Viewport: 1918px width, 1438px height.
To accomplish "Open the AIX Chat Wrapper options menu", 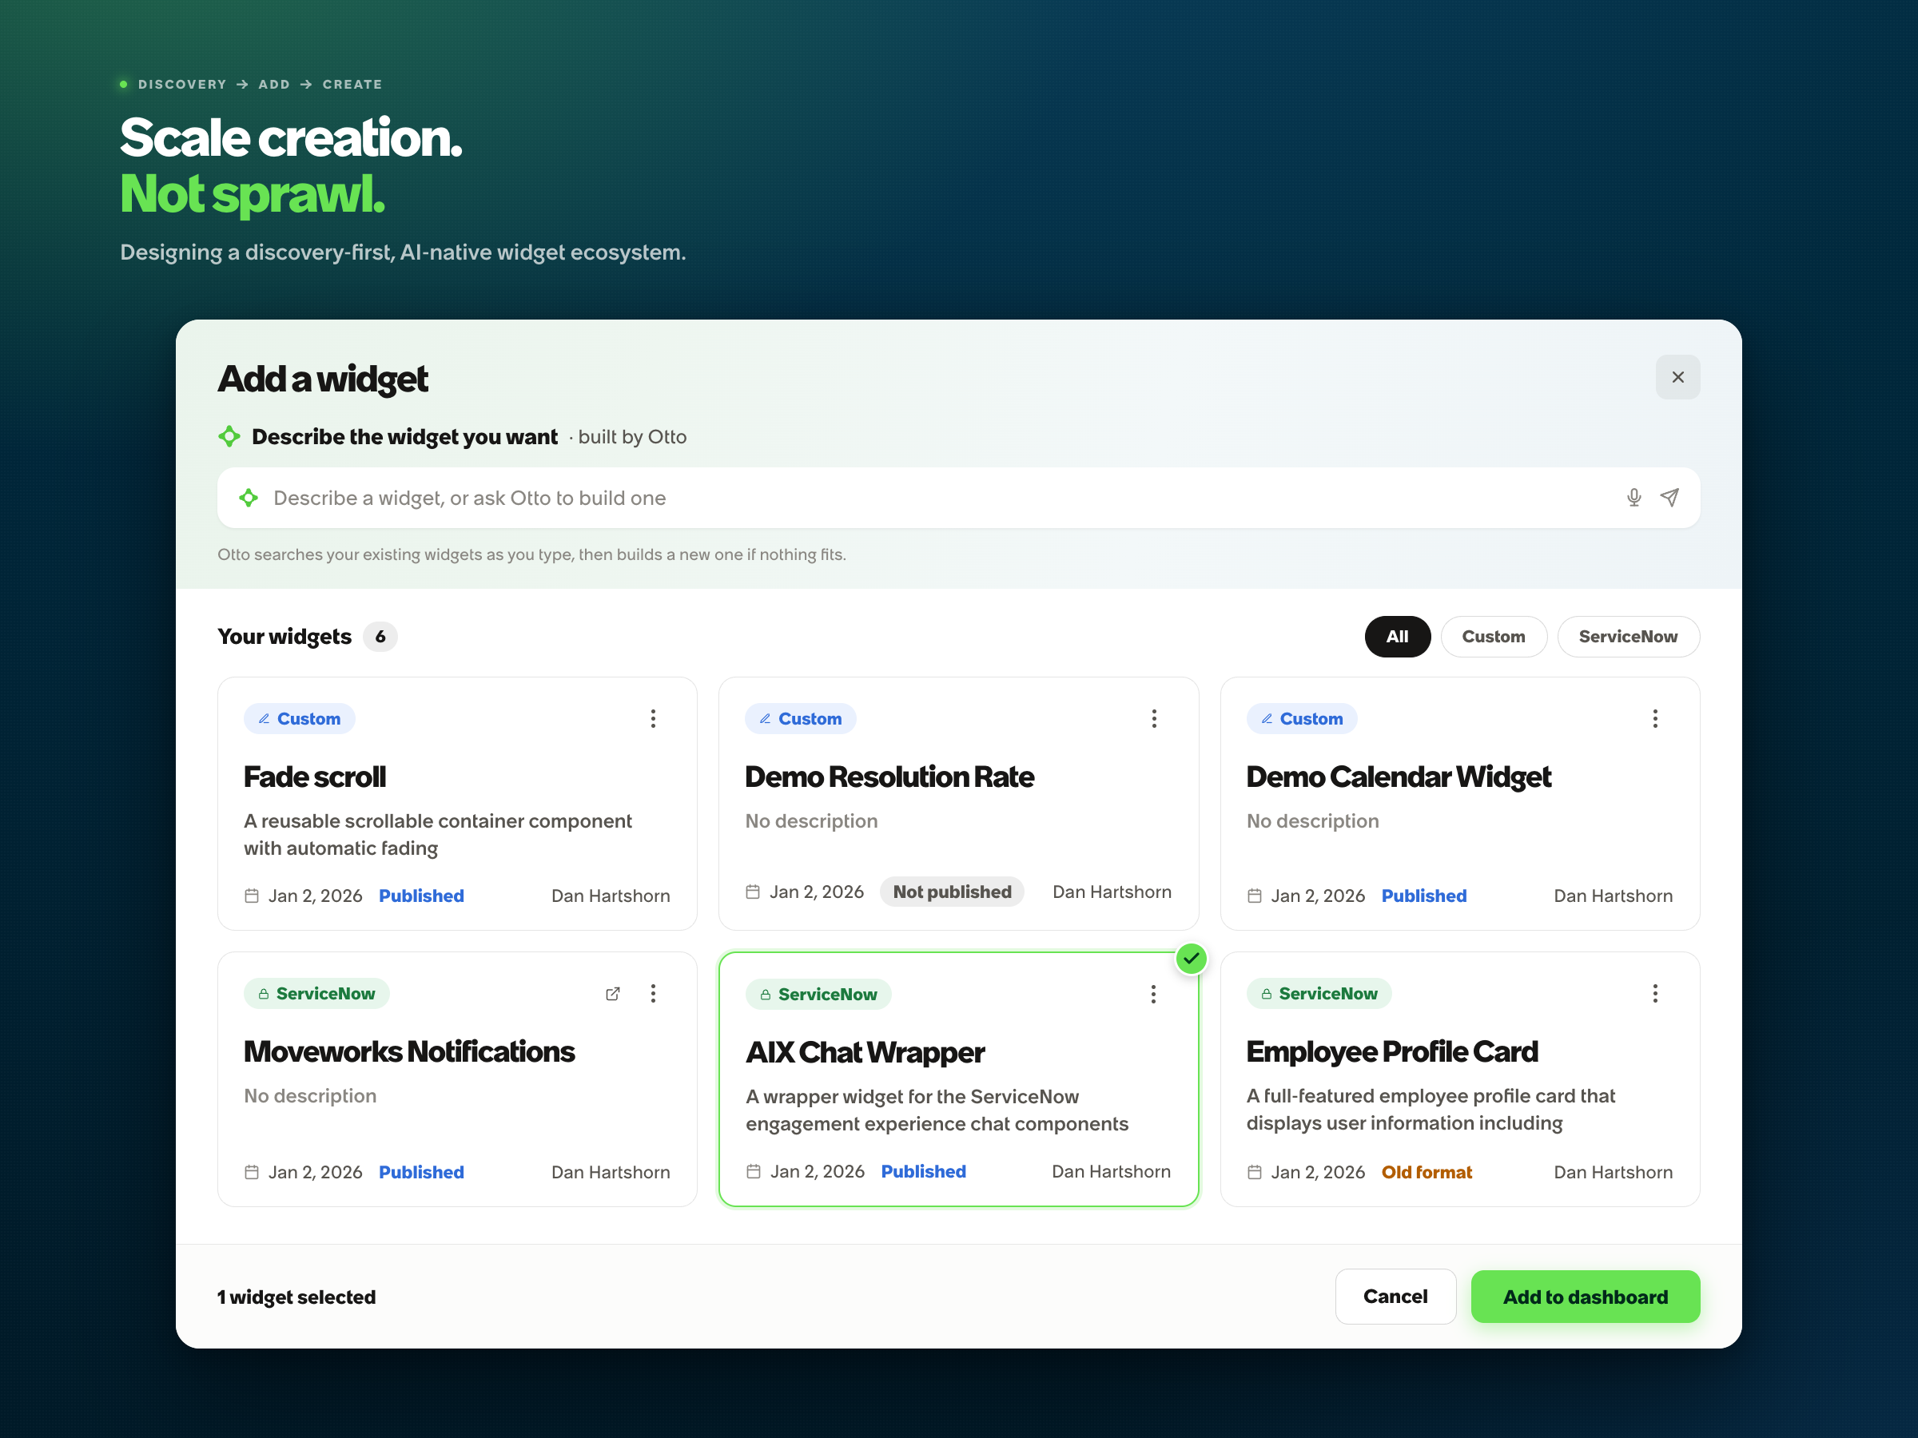I will [1153, 994].
